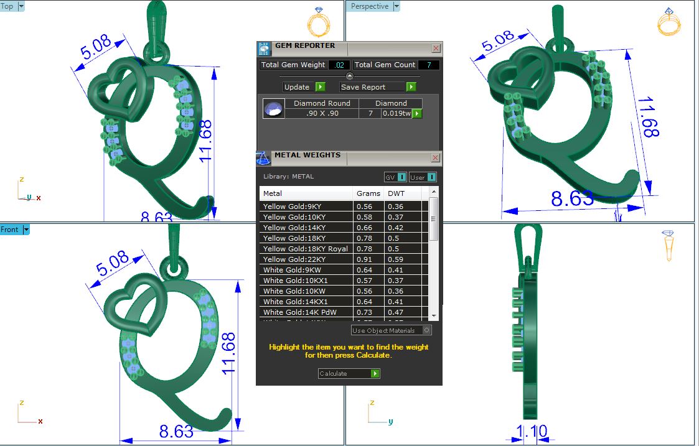
Task: Click the Gem Reporter panel icon
Action: tap(264, 49)
